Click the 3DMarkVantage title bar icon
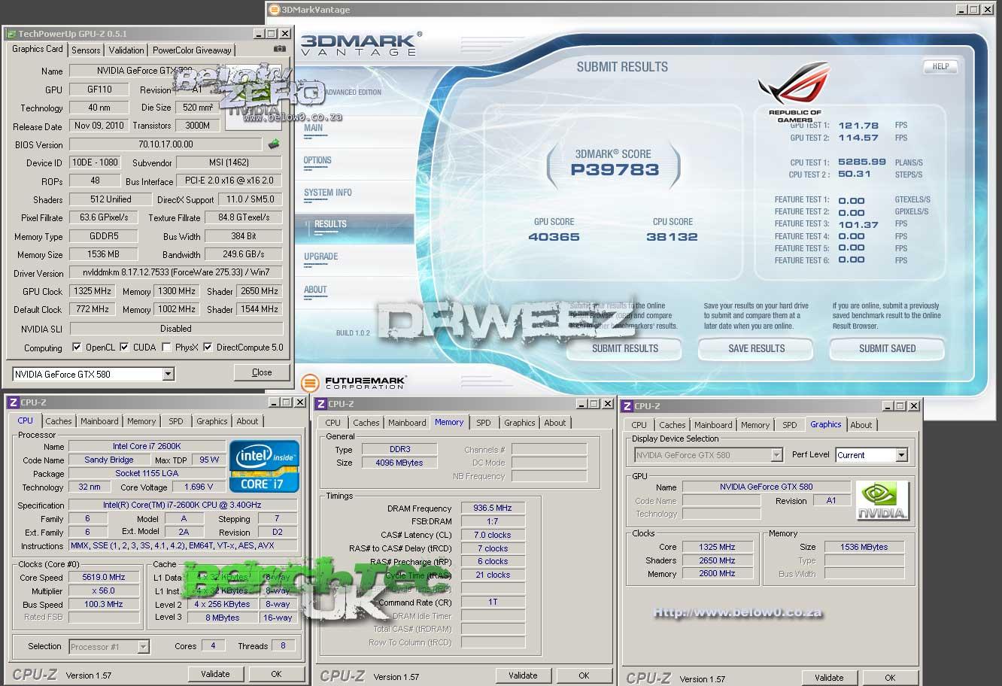The height and width of the screenshot is (686, 1002). point(275,10)
